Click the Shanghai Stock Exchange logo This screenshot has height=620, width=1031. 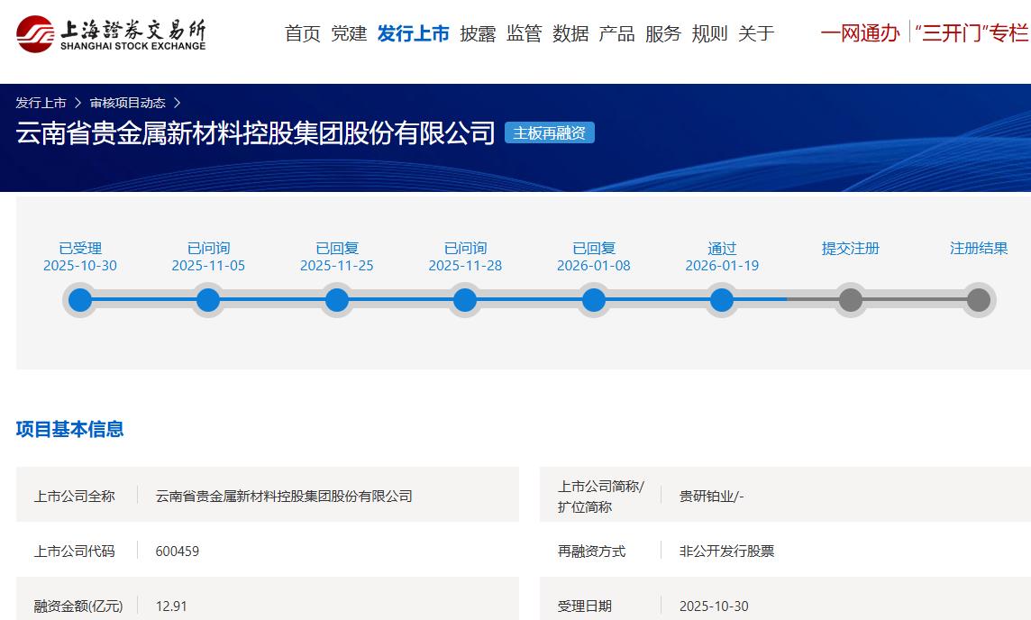pos(111,34)
